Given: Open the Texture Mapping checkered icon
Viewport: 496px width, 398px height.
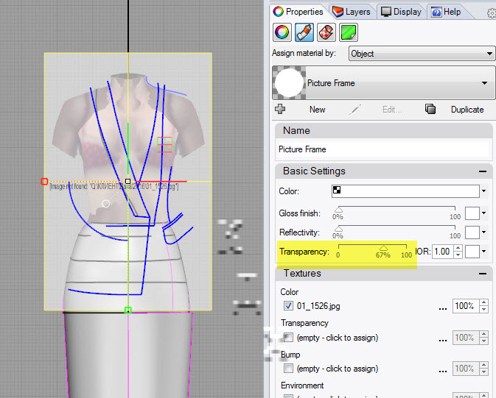Looking at the screenshot, I should (326, 32).
